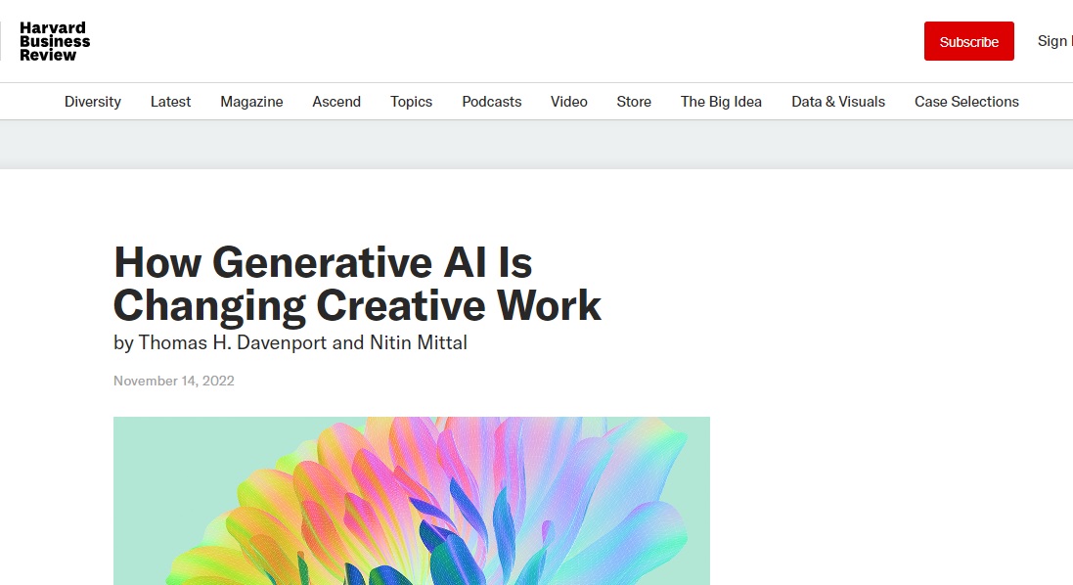
Task: Click the November 14, 2022 publish date
Action: (x=174, y=381)
